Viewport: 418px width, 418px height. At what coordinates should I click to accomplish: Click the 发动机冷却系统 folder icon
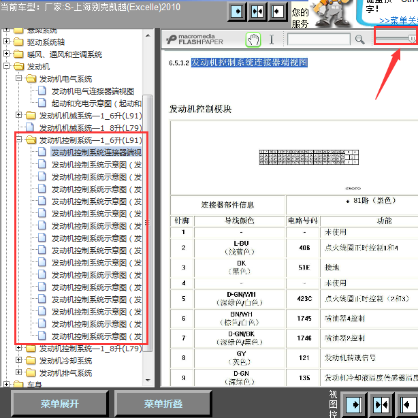coord(31,361)
